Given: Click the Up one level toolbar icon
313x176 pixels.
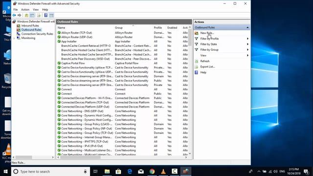Looking at the screenshot, I should (26, 15).
